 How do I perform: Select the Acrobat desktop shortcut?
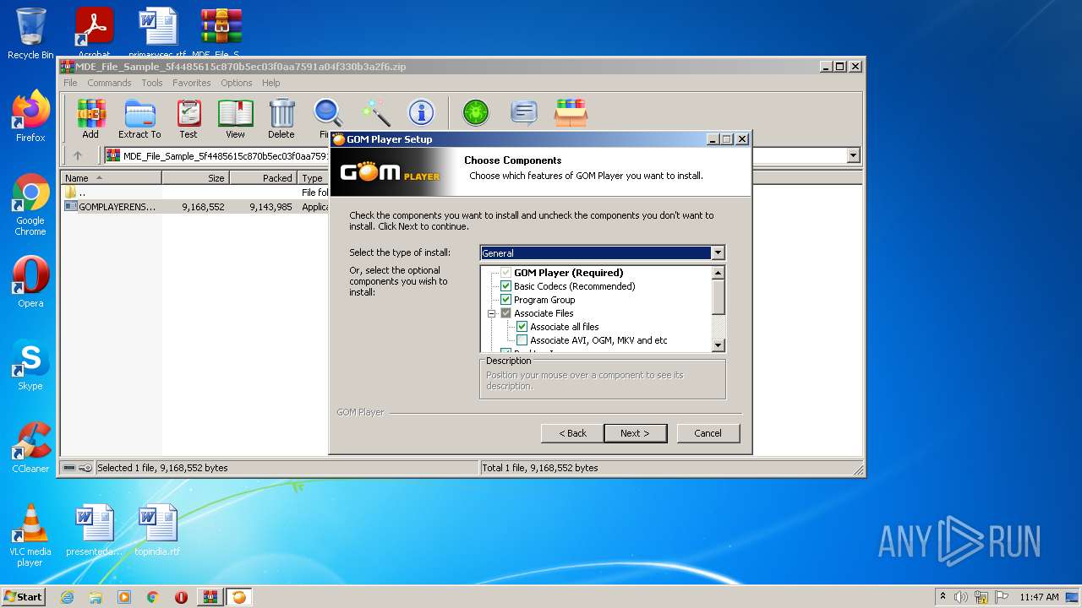click(x=95, y=34)
